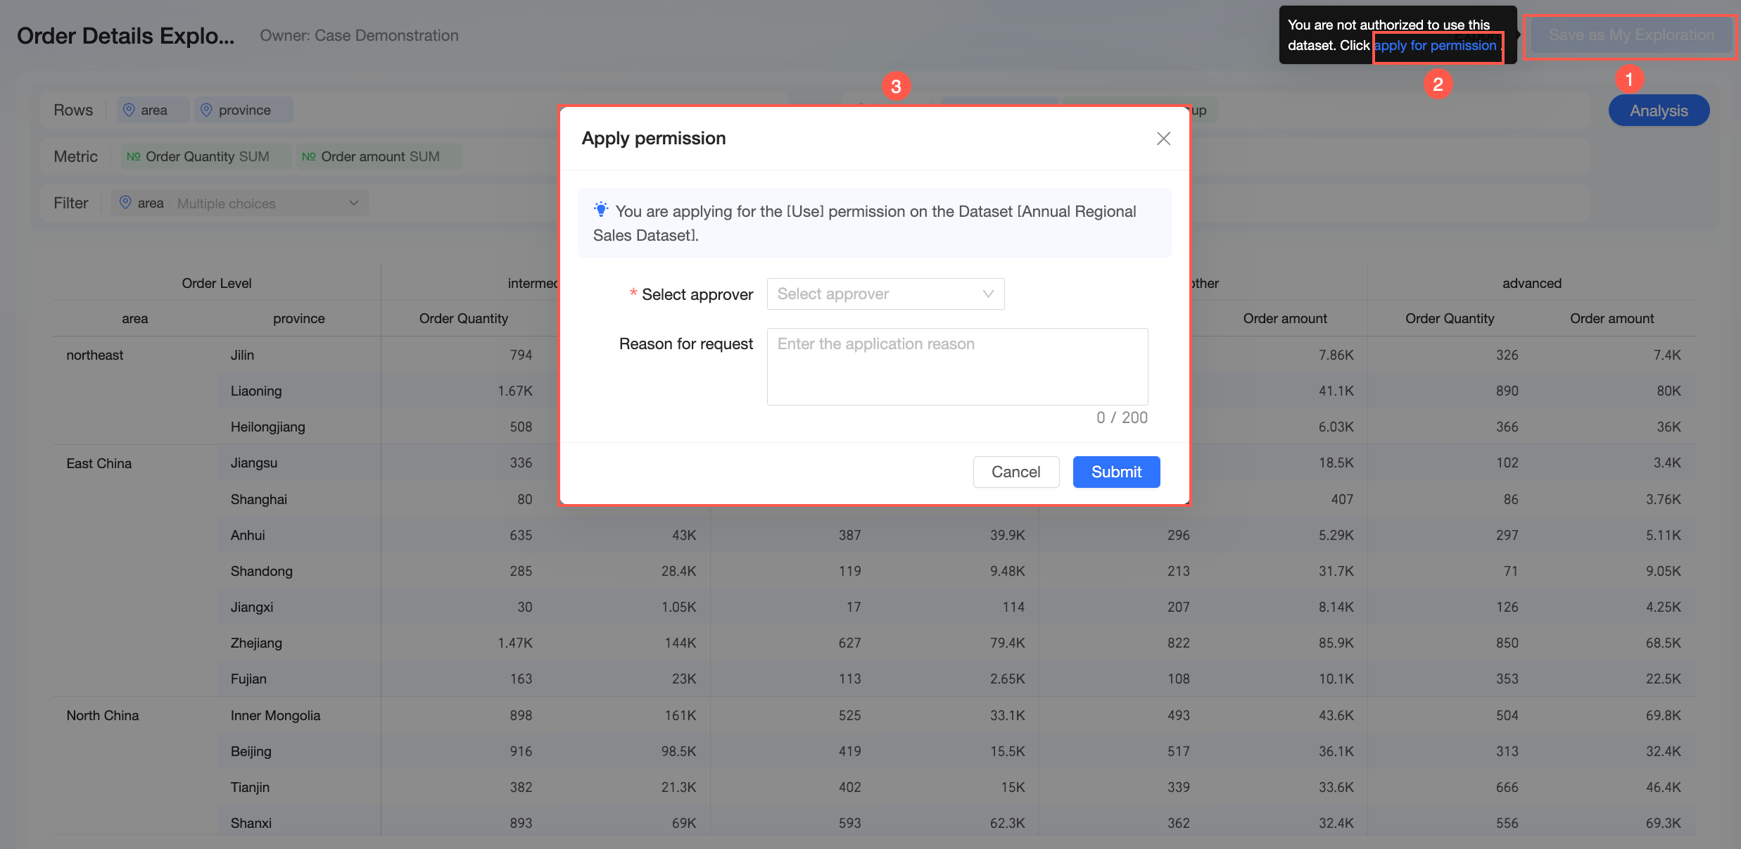Click the Order amount SUM metric icon

click(308, 156)
